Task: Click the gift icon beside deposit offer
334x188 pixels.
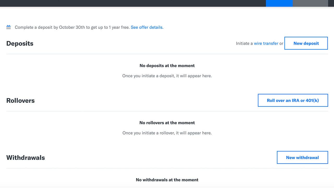Action: pos(9,27)
